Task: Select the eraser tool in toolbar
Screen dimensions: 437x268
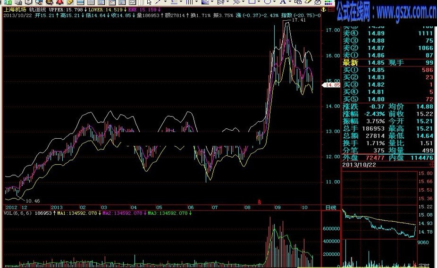Action: point(308,2)
